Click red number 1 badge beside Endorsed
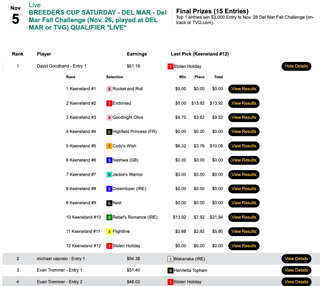Screen dimensions: 320x286 pyautogui.click(x=109, y=103)
